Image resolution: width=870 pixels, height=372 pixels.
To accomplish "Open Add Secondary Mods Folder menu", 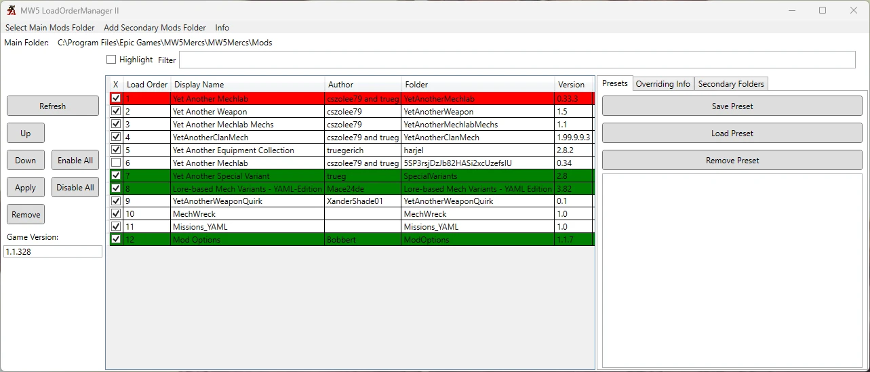I will point(155,28).
